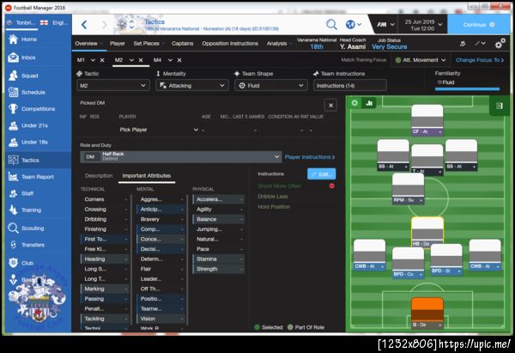Close the M4 tactic tab
Image resolution: width=515 pixels, height=353 pixels.
pos(179,60)
